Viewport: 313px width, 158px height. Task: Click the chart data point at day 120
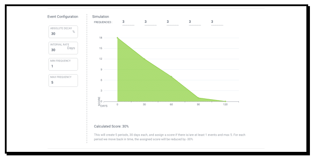click(225, 101)
